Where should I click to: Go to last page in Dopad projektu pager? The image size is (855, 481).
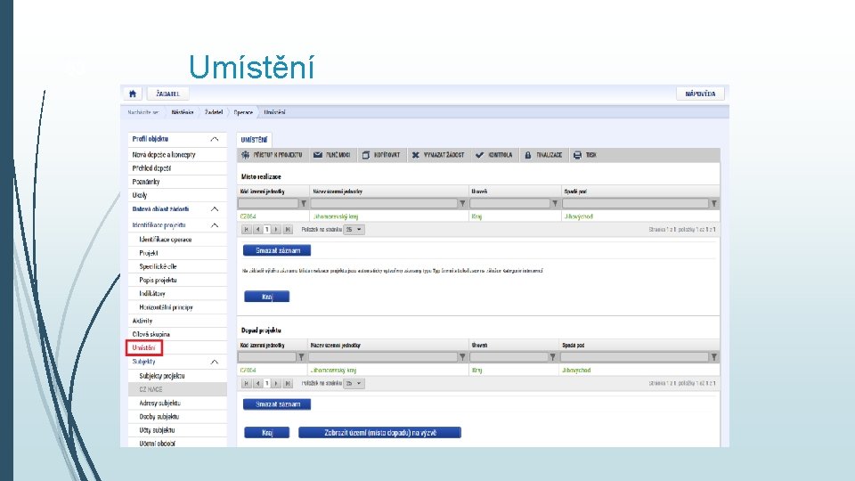click(288, 383)
